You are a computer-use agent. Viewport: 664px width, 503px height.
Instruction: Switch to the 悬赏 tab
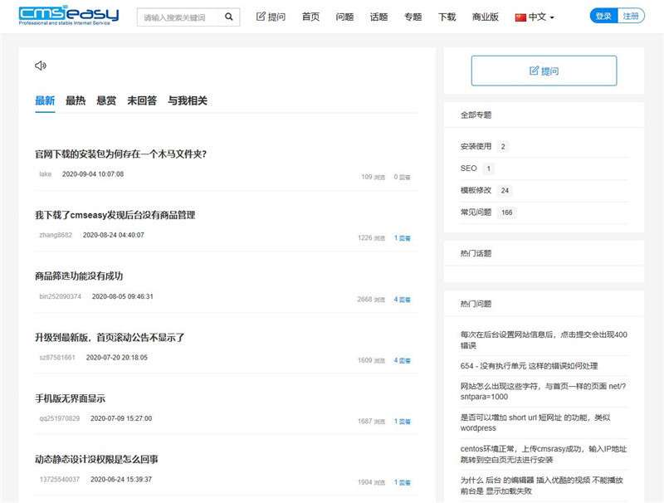(x=106, y=100)
